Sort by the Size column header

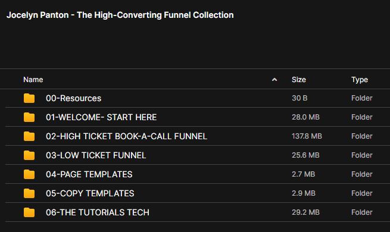[x=299, y=80]
